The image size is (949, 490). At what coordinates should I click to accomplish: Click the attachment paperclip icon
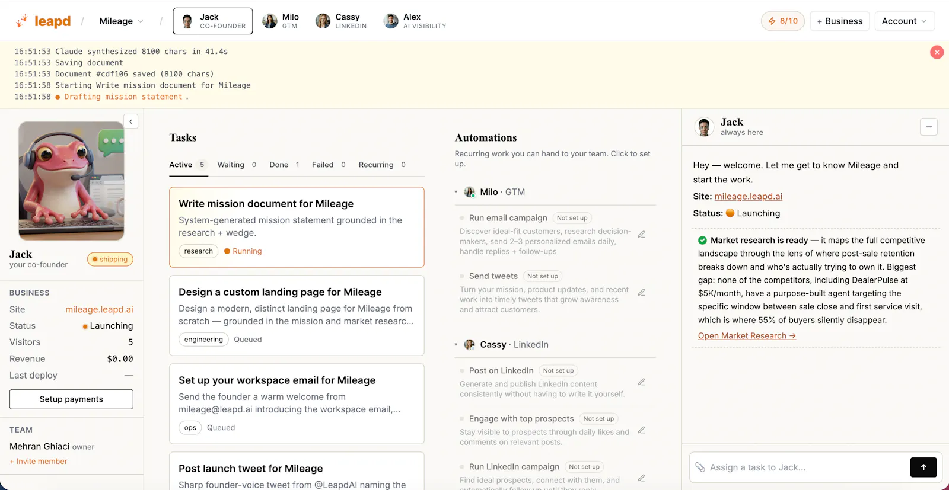tap(700, 467)
